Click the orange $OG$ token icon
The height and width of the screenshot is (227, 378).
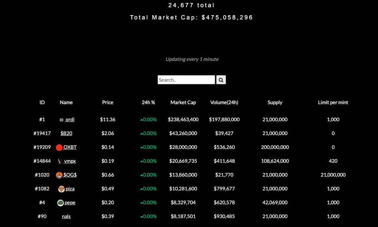click(x=59, y=175)
